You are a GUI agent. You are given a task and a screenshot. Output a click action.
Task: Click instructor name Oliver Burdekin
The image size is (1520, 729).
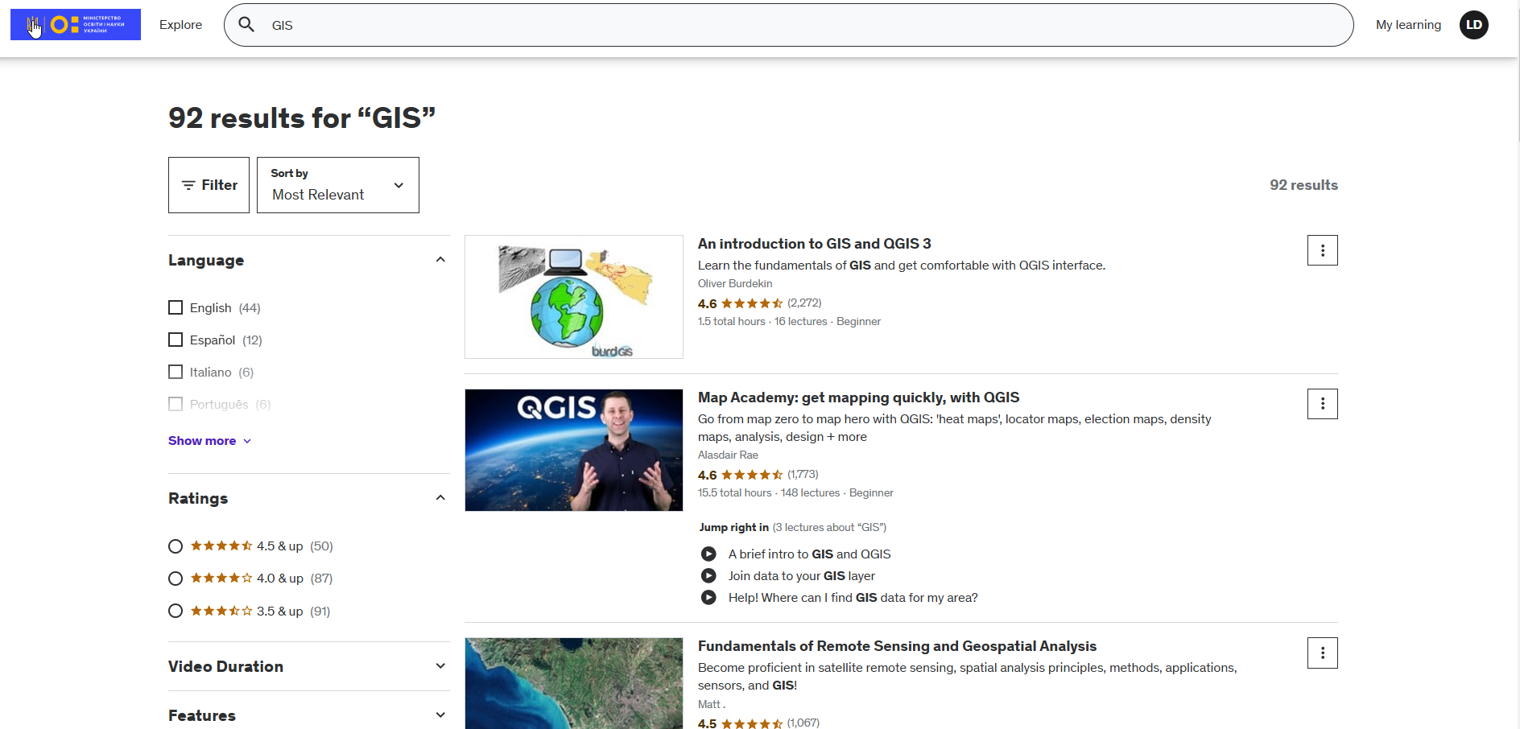pyautogui.click(x=735, y=284)
